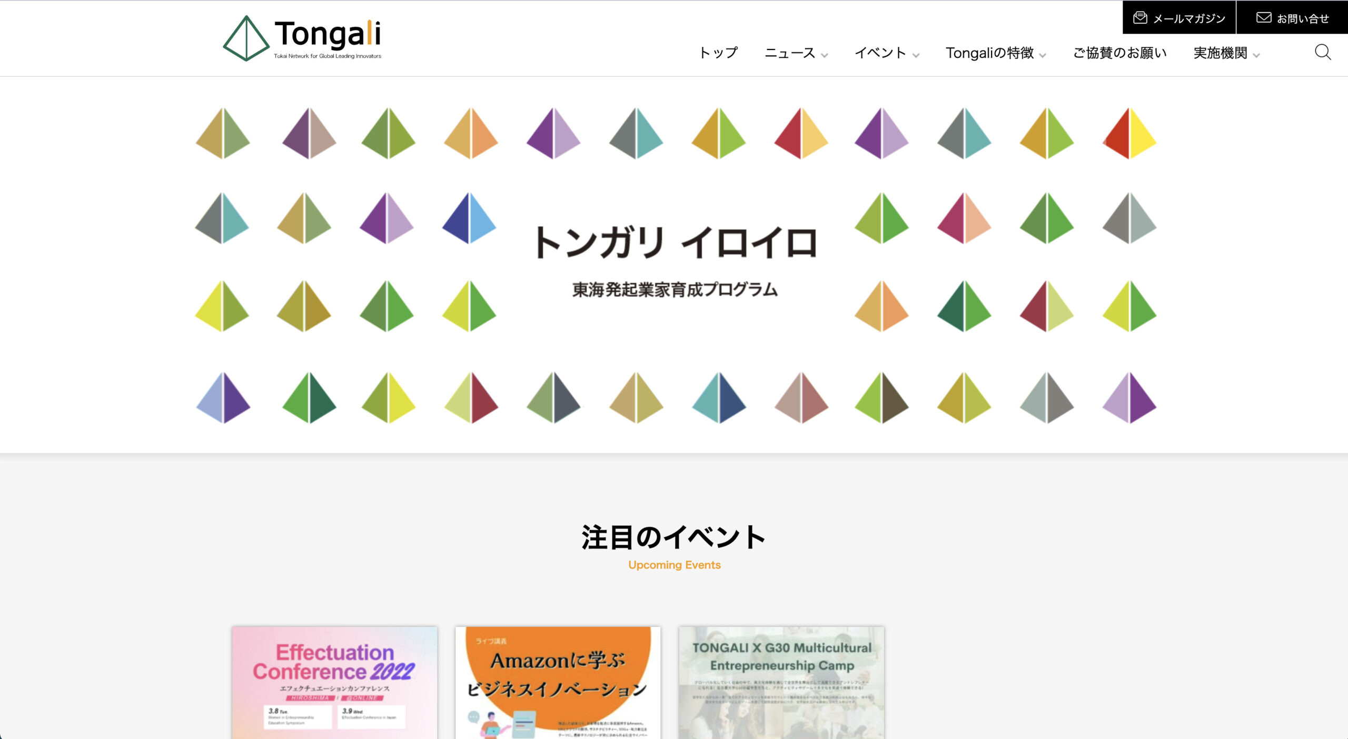1348x739 pixels.
Task: Click the magenta and peach pyramid
Action: click(964, 218)
